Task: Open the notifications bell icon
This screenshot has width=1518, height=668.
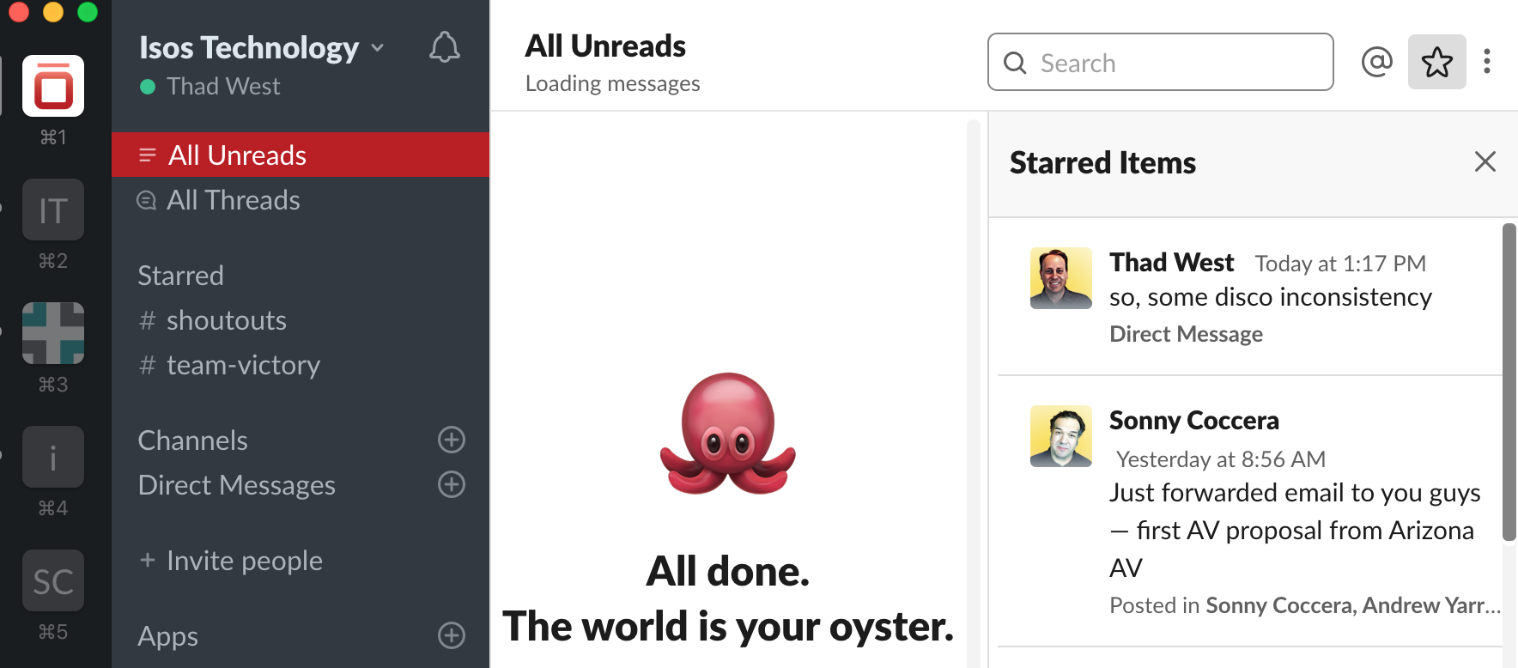Action: (444, 47)
